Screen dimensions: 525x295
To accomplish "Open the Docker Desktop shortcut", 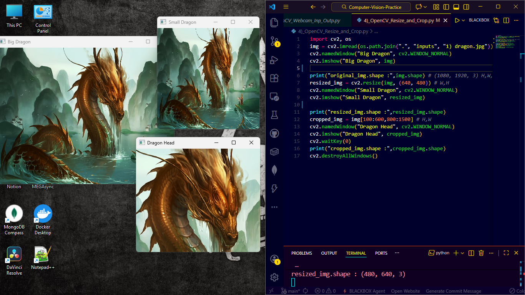I will tap(43, 220).
